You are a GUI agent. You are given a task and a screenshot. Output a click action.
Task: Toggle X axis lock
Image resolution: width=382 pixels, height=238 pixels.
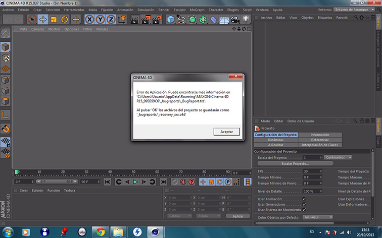click(x=89, y=20)
